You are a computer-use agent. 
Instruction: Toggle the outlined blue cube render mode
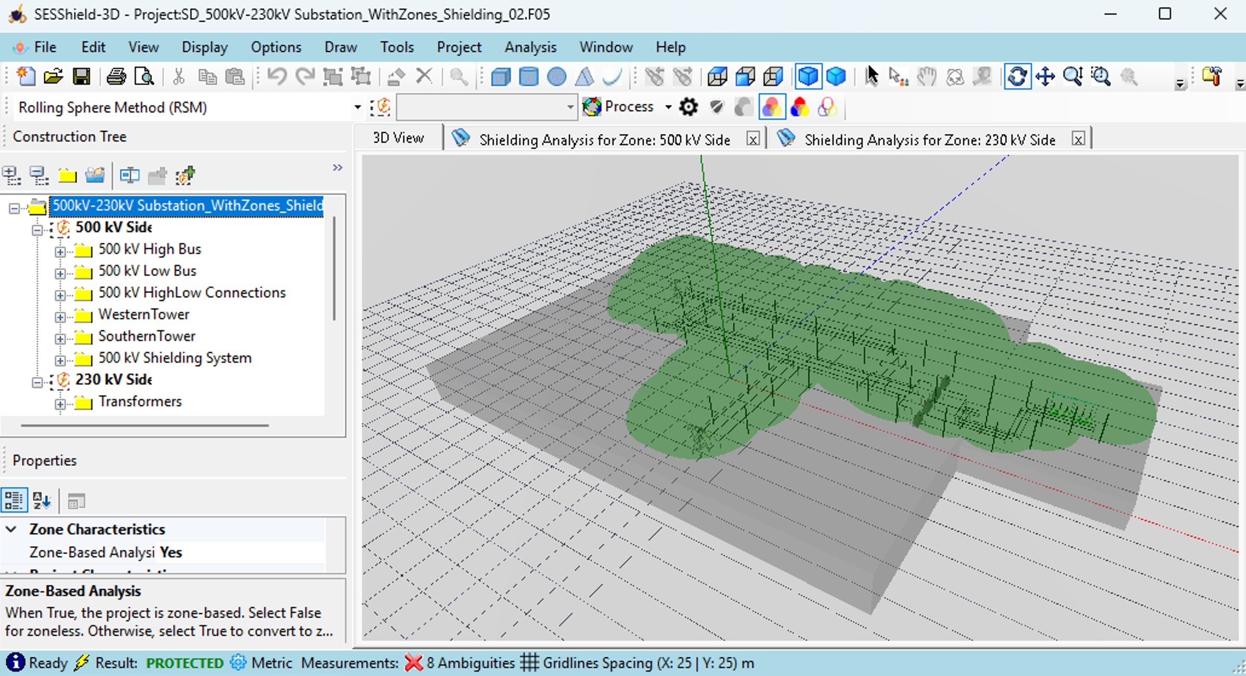coord(808,77)
